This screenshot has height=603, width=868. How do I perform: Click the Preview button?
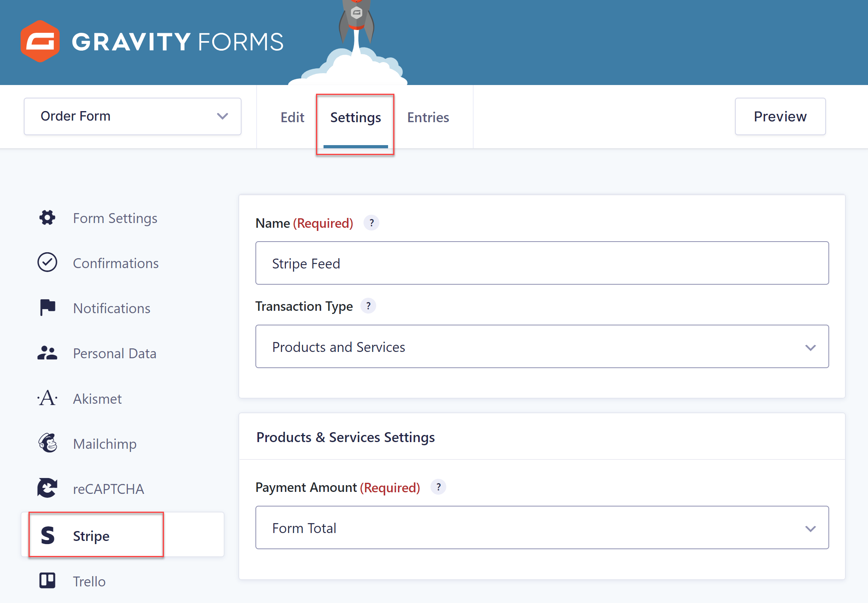(780, 116)
